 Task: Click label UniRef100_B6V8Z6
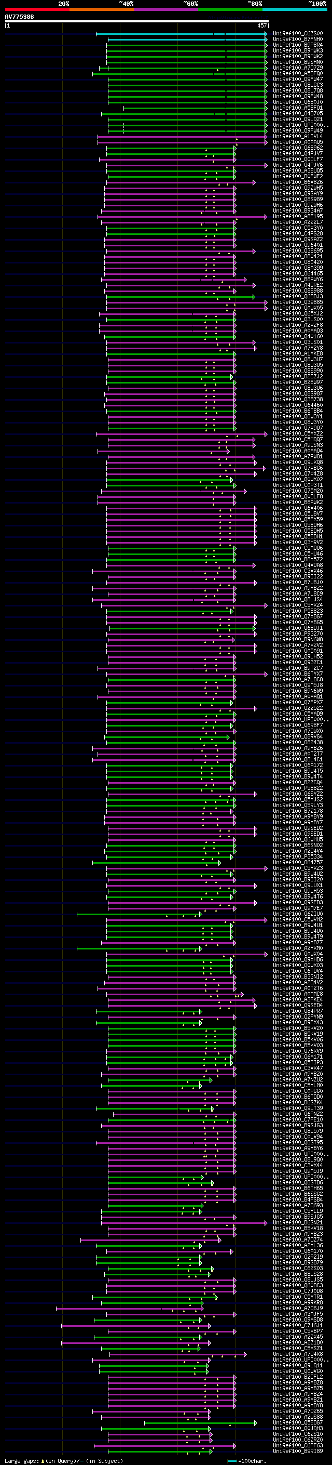click(x=297, y=182)
